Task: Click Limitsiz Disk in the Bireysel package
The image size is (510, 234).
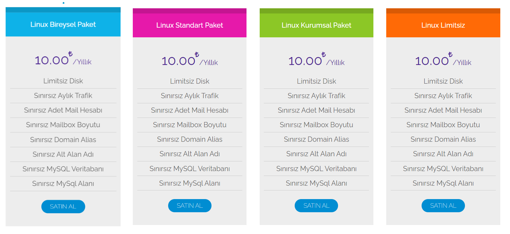Action: point(63,81)
